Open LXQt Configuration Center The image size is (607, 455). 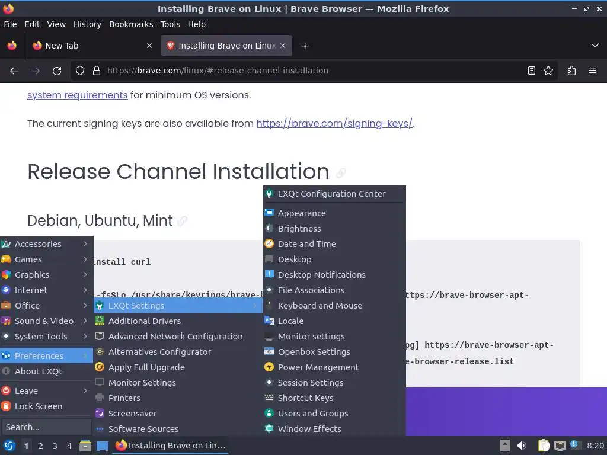click(x=334, y=194)
